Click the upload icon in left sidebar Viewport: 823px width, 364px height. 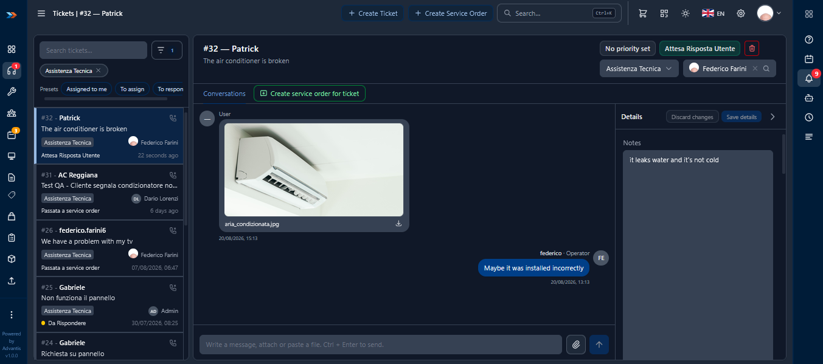coord(12,281)
